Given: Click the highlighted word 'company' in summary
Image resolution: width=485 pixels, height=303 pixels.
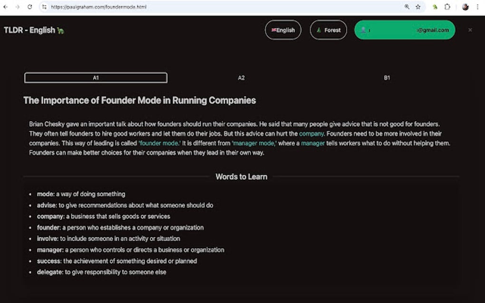Looking at the screenshot, I should [311, 133].
